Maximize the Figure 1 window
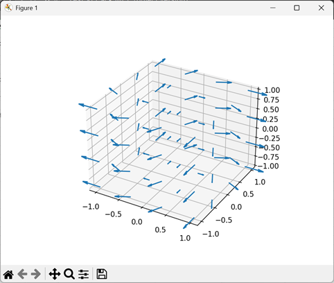Viewport: 334px width, 283px height. coord(297,8)
